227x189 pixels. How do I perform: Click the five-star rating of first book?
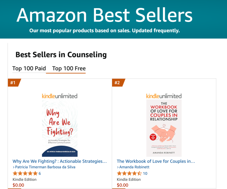click(x=25, y=173)
